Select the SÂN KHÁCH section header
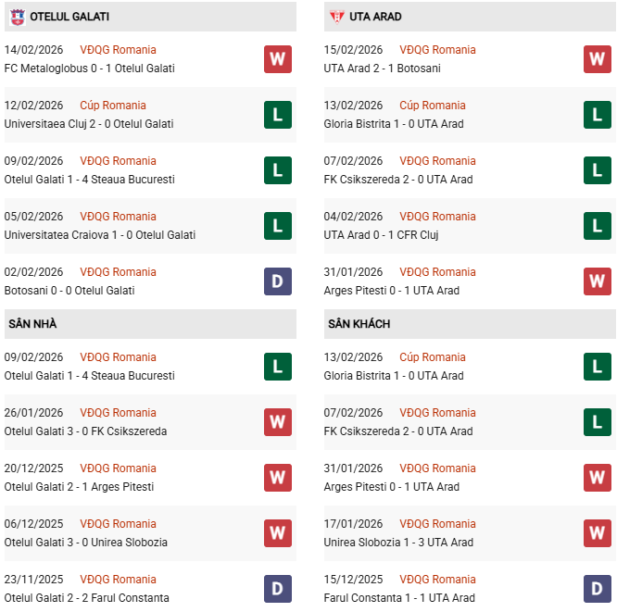This screenshot has width=617, height=612. (x=359, y=324)
